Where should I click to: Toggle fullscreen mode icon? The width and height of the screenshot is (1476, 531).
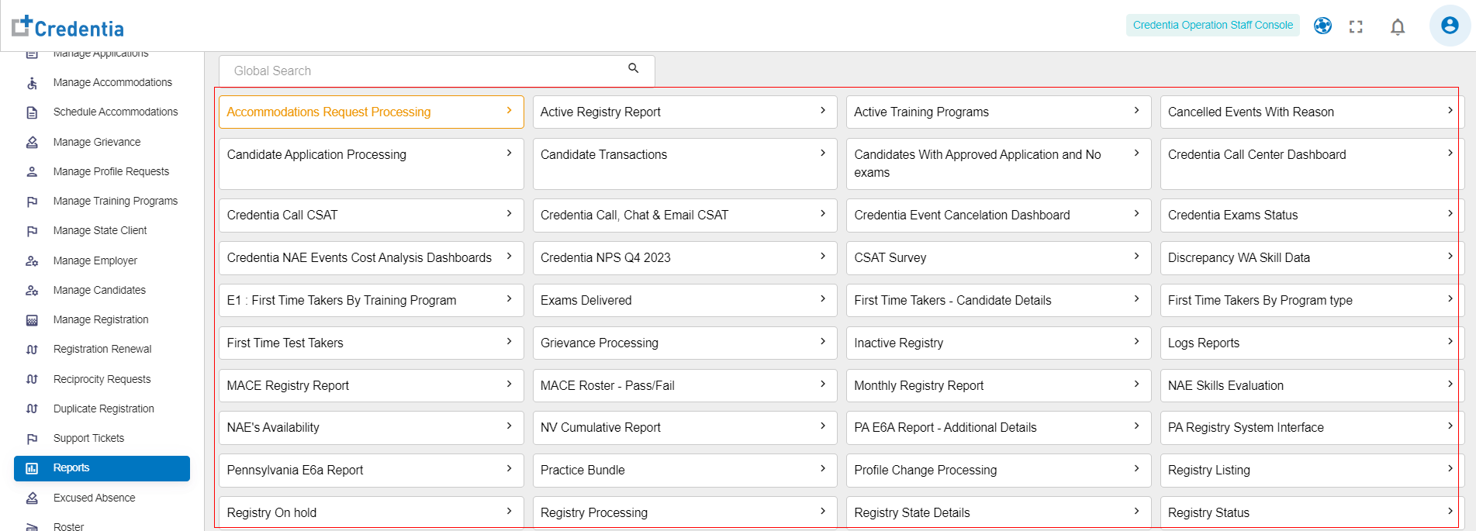click(x=1355, y=27)
